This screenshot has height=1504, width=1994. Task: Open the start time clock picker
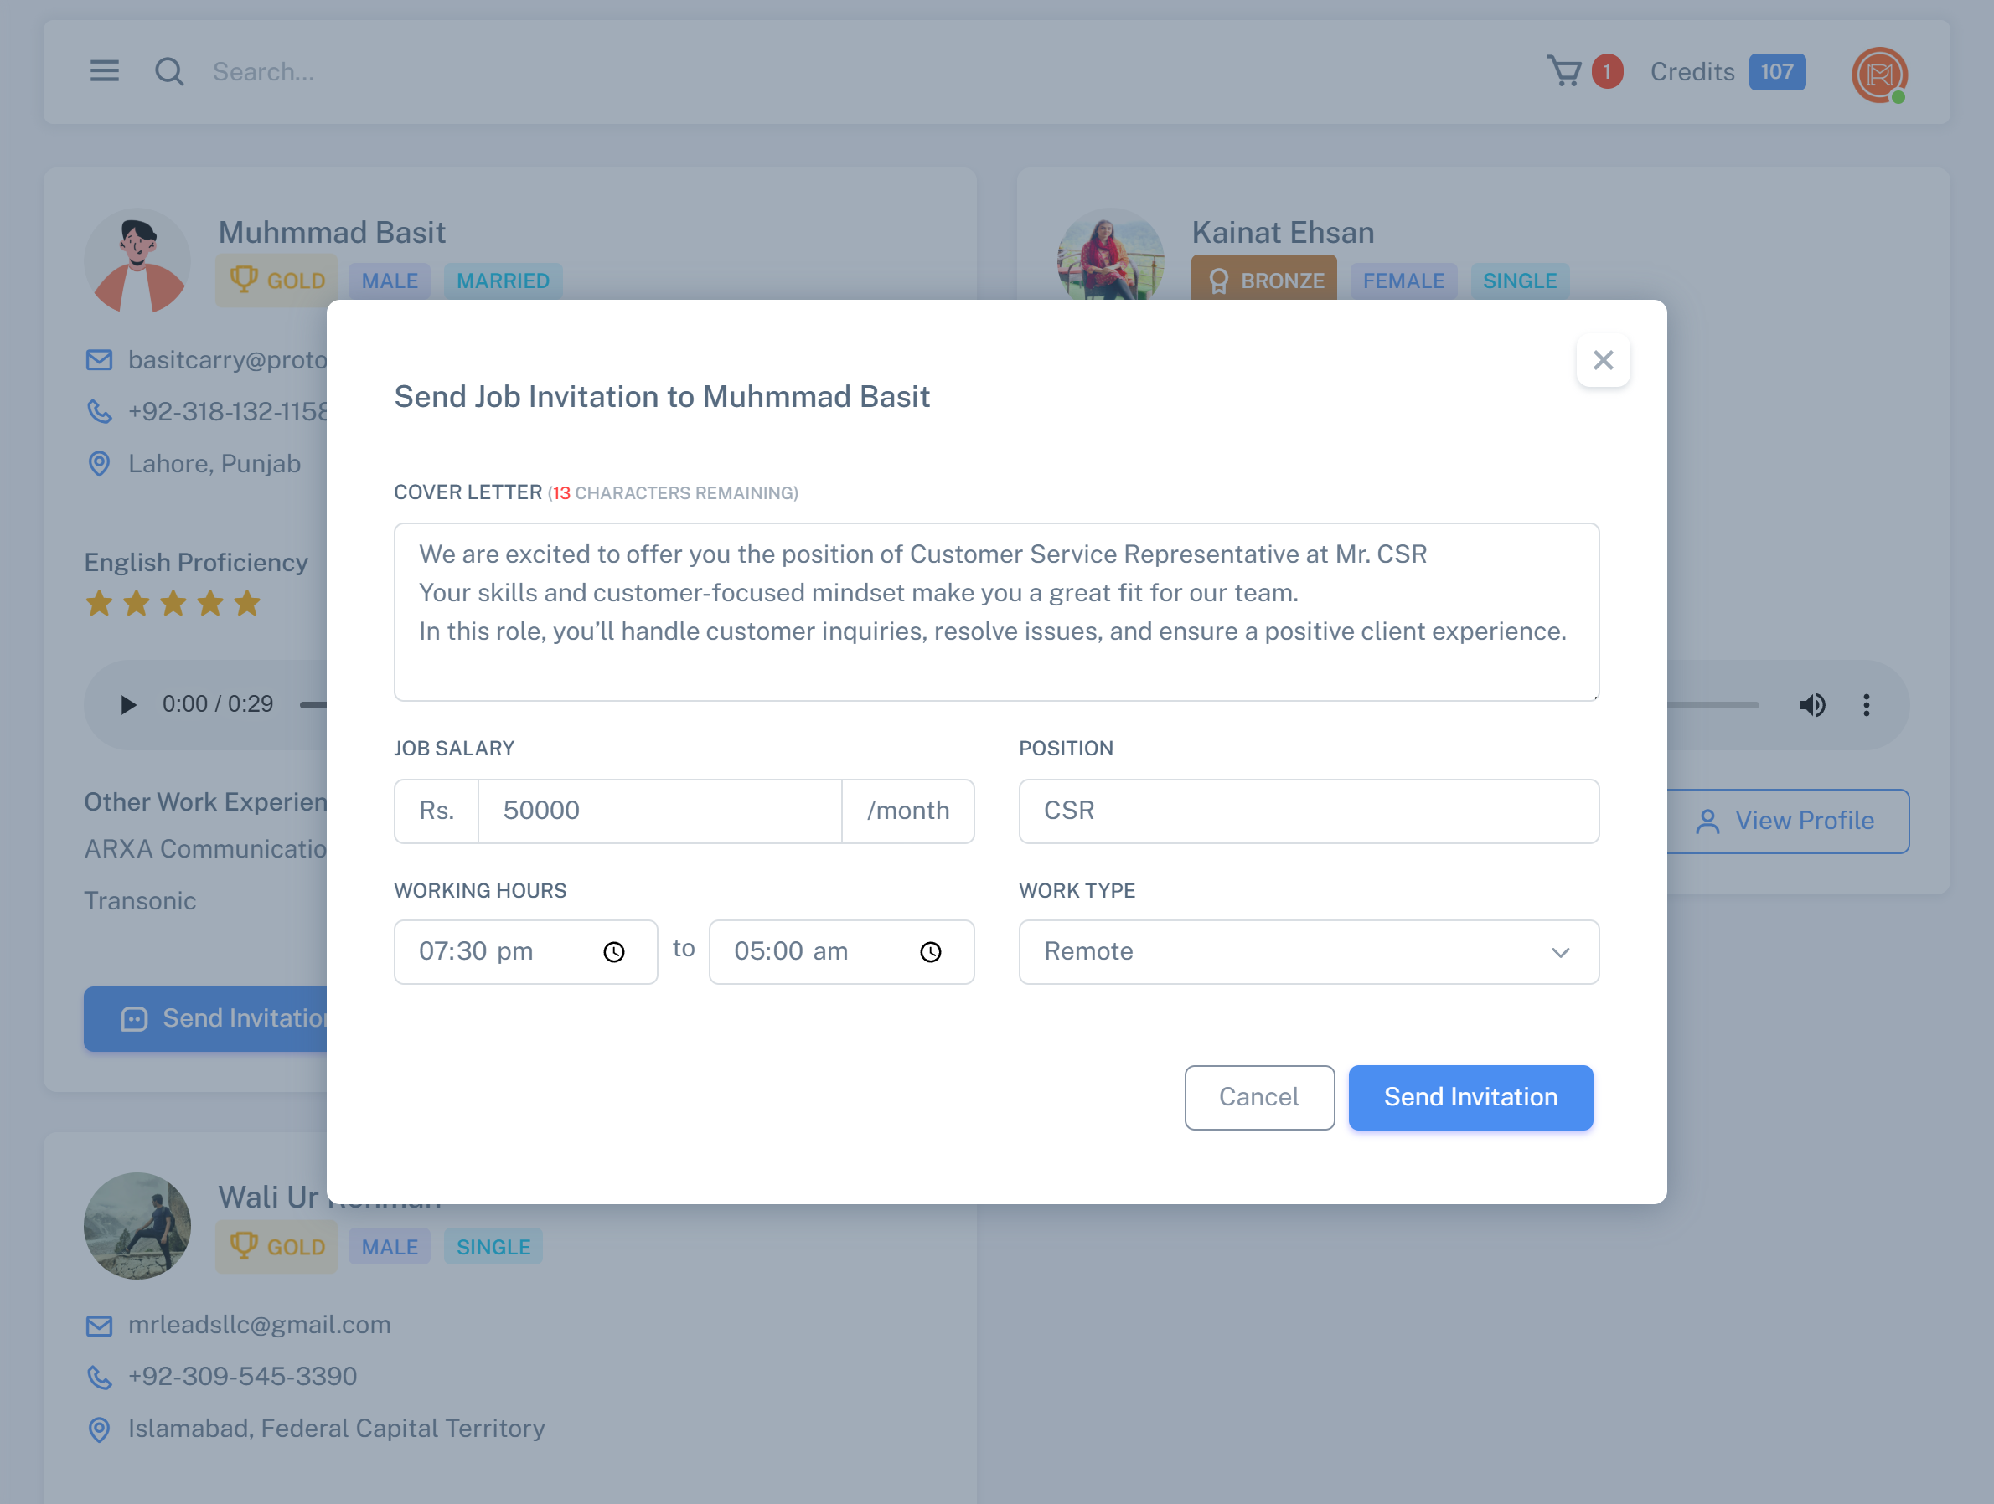tap(614, 952)
